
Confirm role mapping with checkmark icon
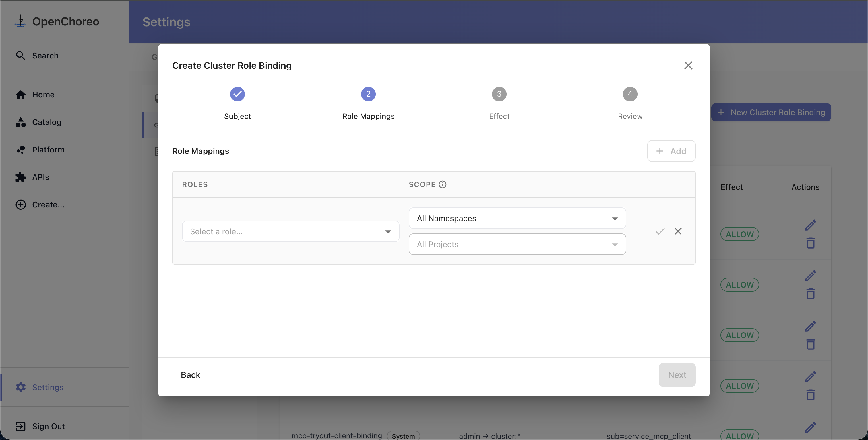point(660,231)
